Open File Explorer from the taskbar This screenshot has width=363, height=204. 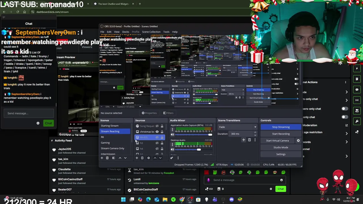pyautogui.click(x=165, y=200)
